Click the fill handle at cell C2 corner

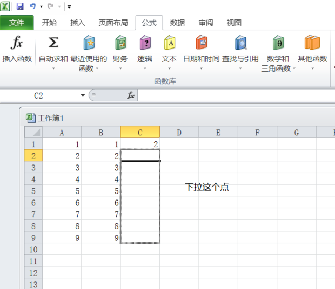159,161
